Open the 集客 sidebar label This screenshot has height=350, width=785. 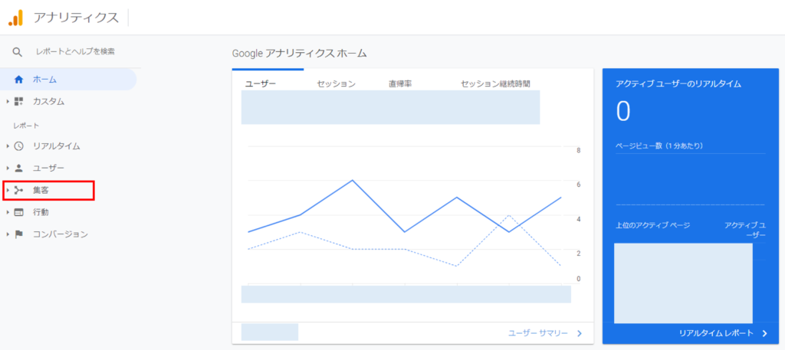41,190
